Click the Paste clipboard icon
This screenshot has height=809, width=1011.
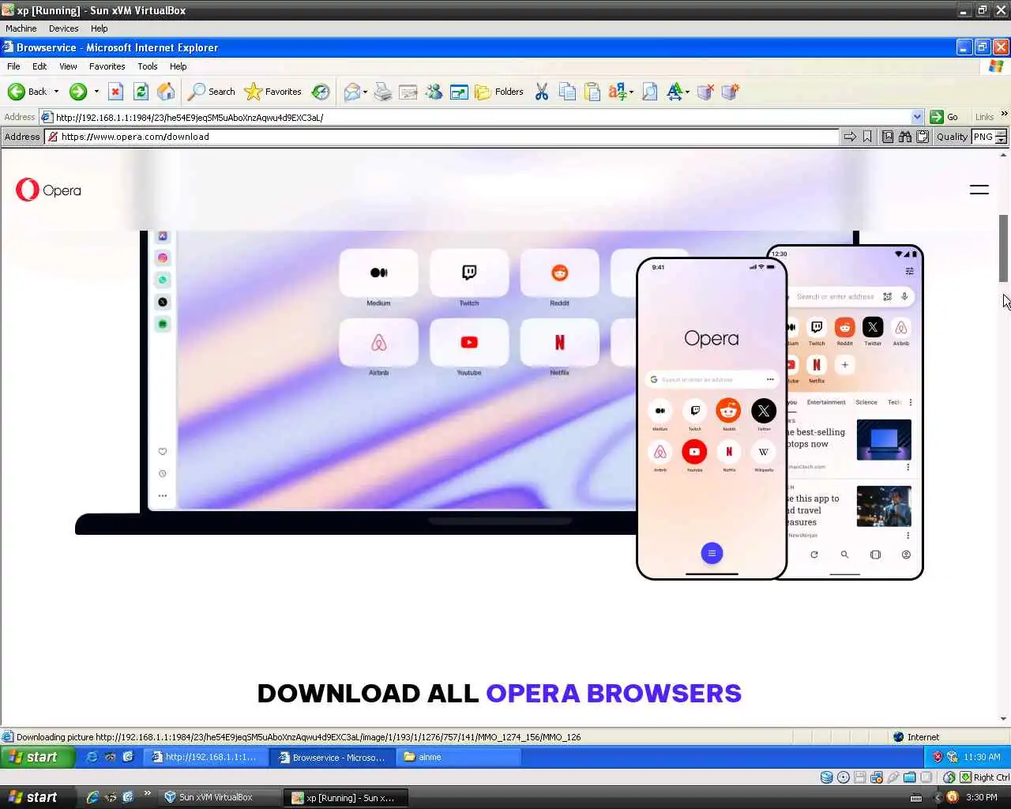tap(592, 92)
